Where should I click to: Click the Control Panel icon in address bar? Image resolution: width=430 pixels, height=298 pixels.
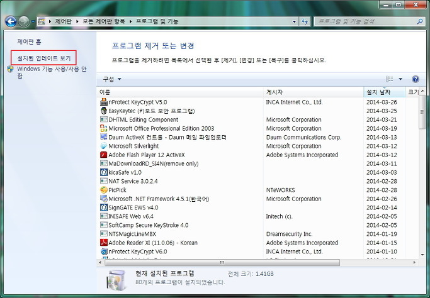tap(42, 21)
